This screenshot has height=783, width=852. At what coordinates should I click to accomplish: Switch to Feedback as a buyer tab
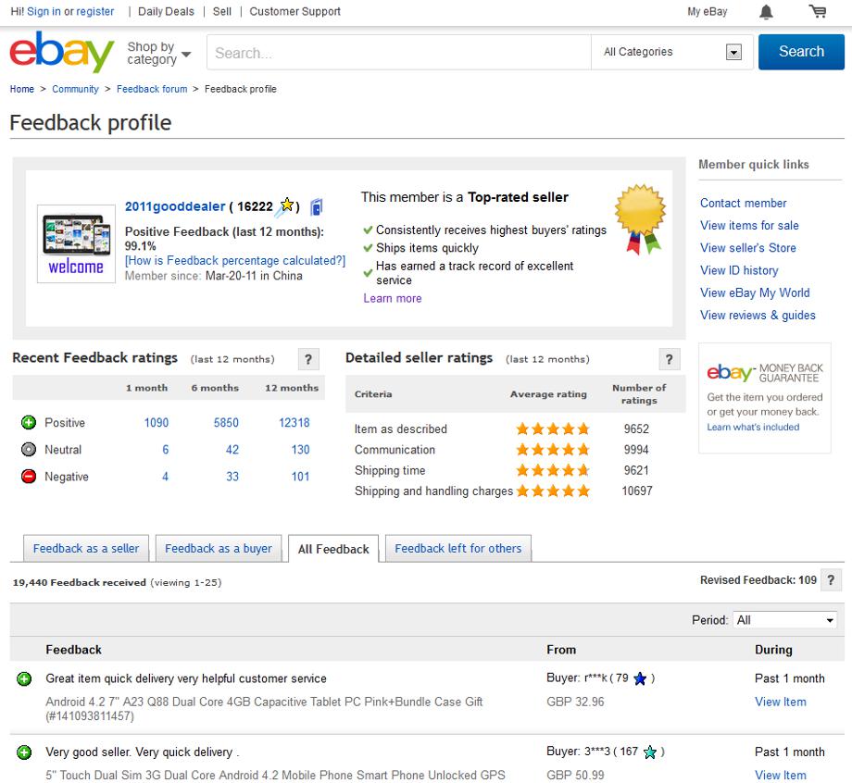(x=219, y=549)
